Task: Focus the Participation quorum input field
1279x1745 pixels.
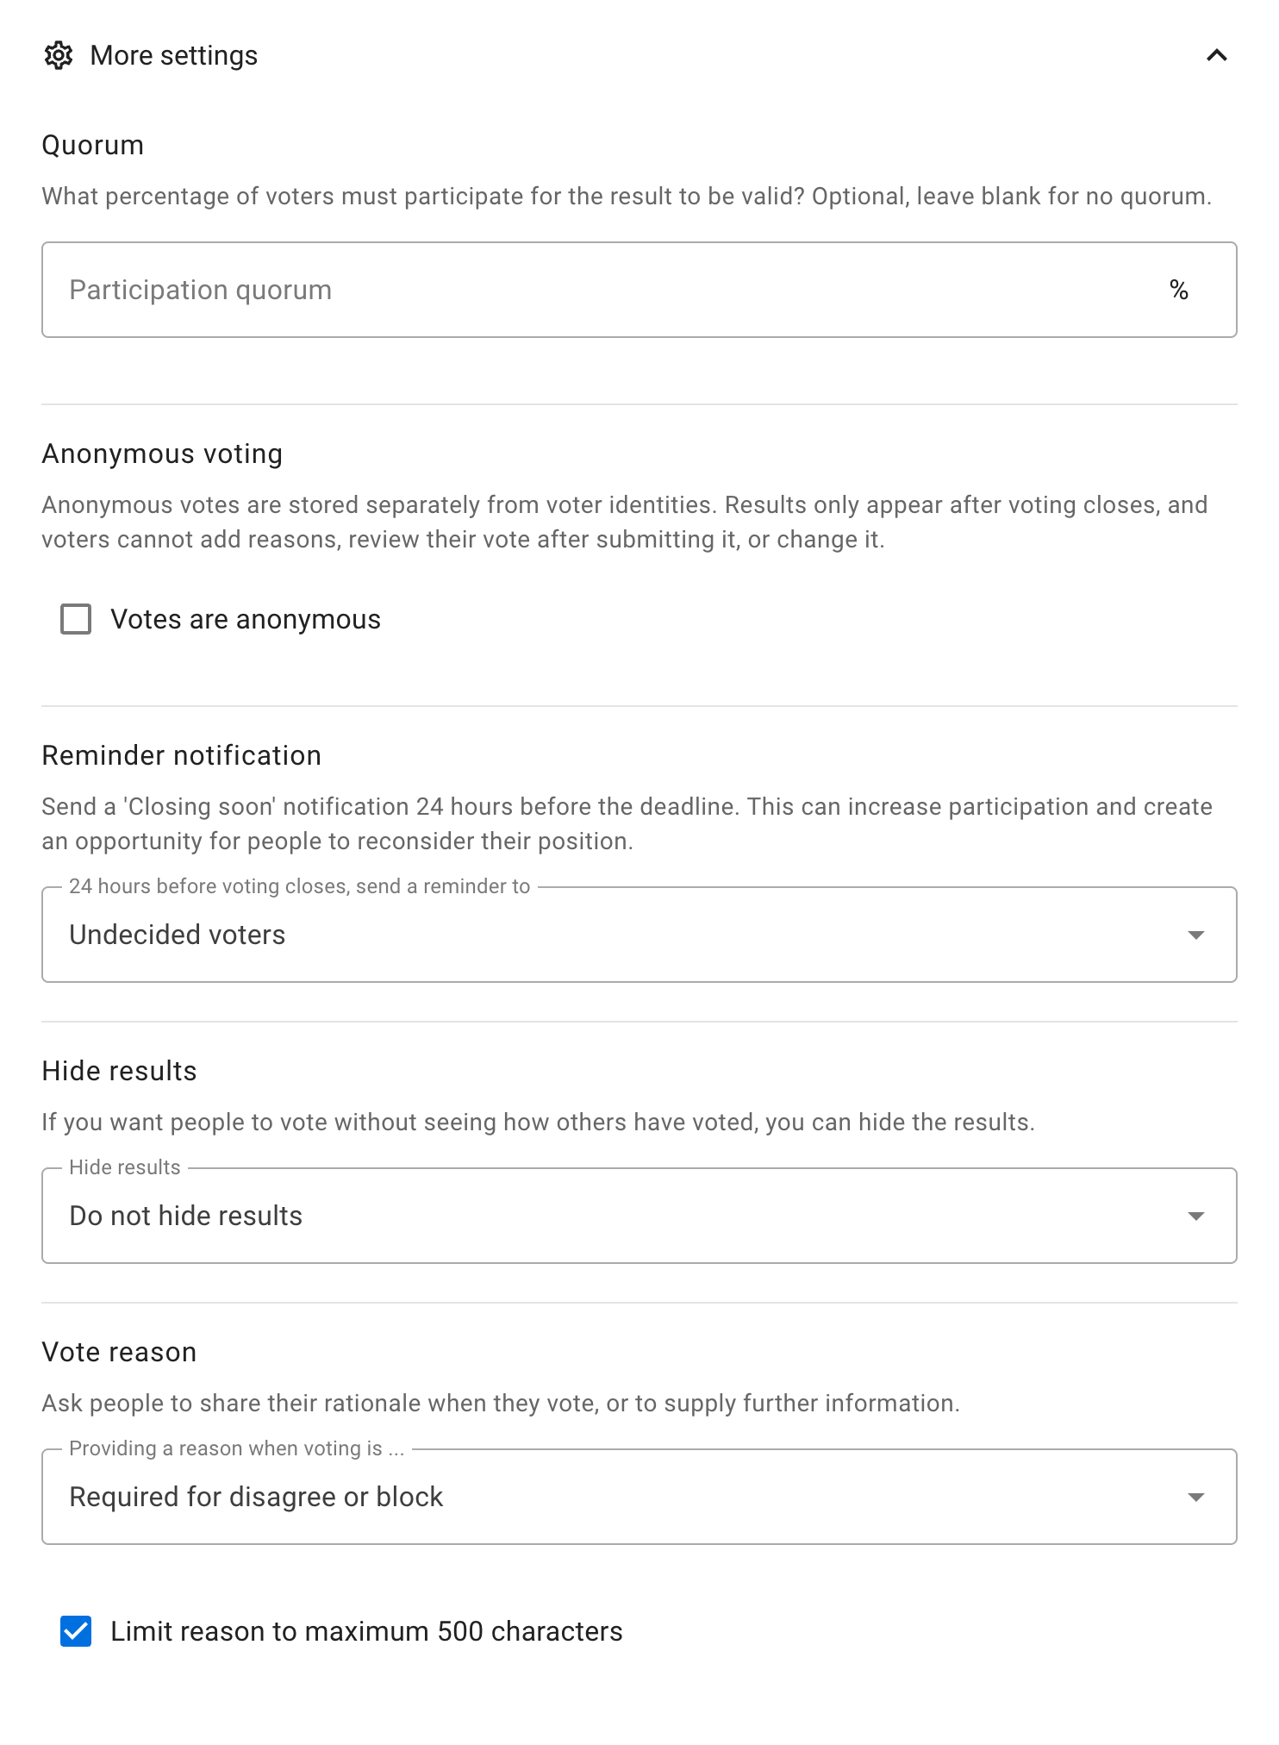Action: click(639, 290)
